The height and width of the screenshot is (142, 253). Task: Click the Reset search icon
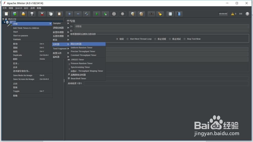click(x=160, y=14)
